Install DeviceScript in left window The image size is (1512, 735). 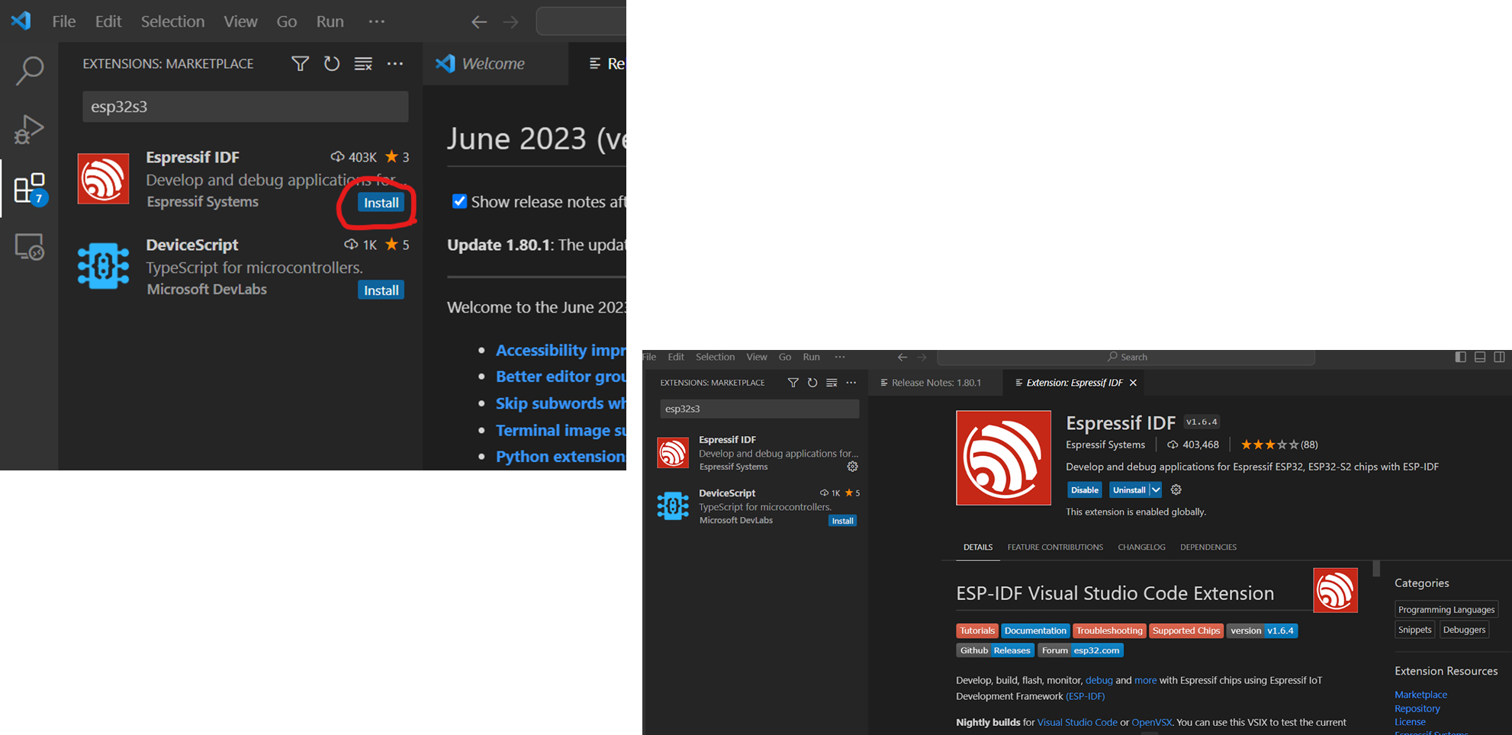tap(381, 290)
